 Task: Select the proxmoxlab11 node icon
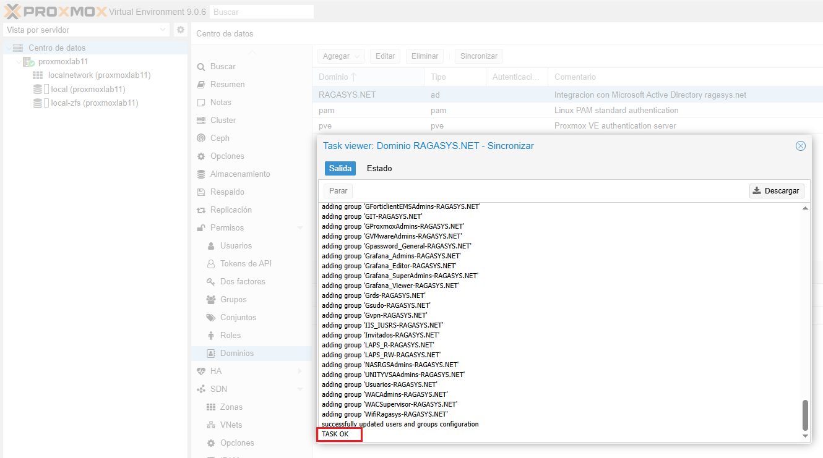click(x=28, y=62)
